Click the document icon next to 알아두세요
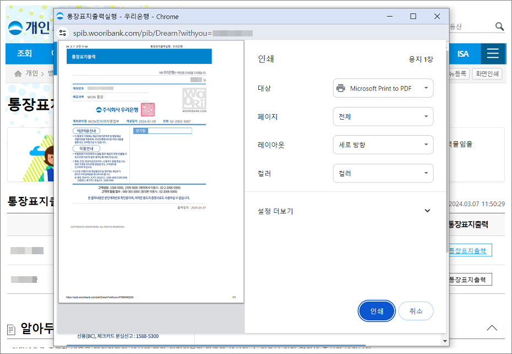Image resolution: width=512 pixels, height=354 pixels. coord(12,329)
